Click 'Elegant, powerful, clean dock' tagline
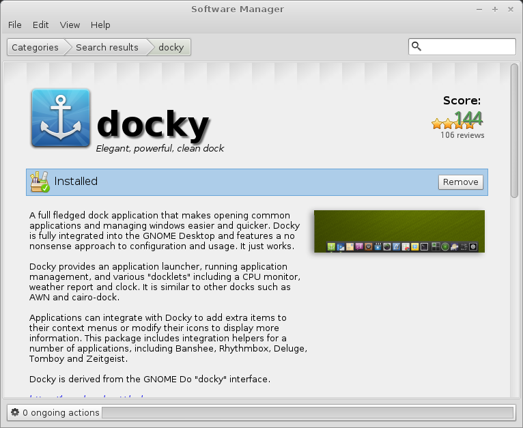Screen dimensions: 523x428 tap(160, 148)
